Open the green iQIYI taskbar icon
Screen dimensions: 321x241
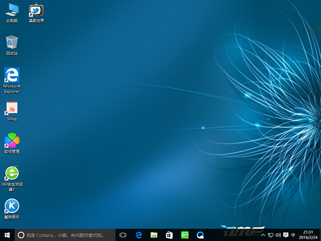pos(185,234)
